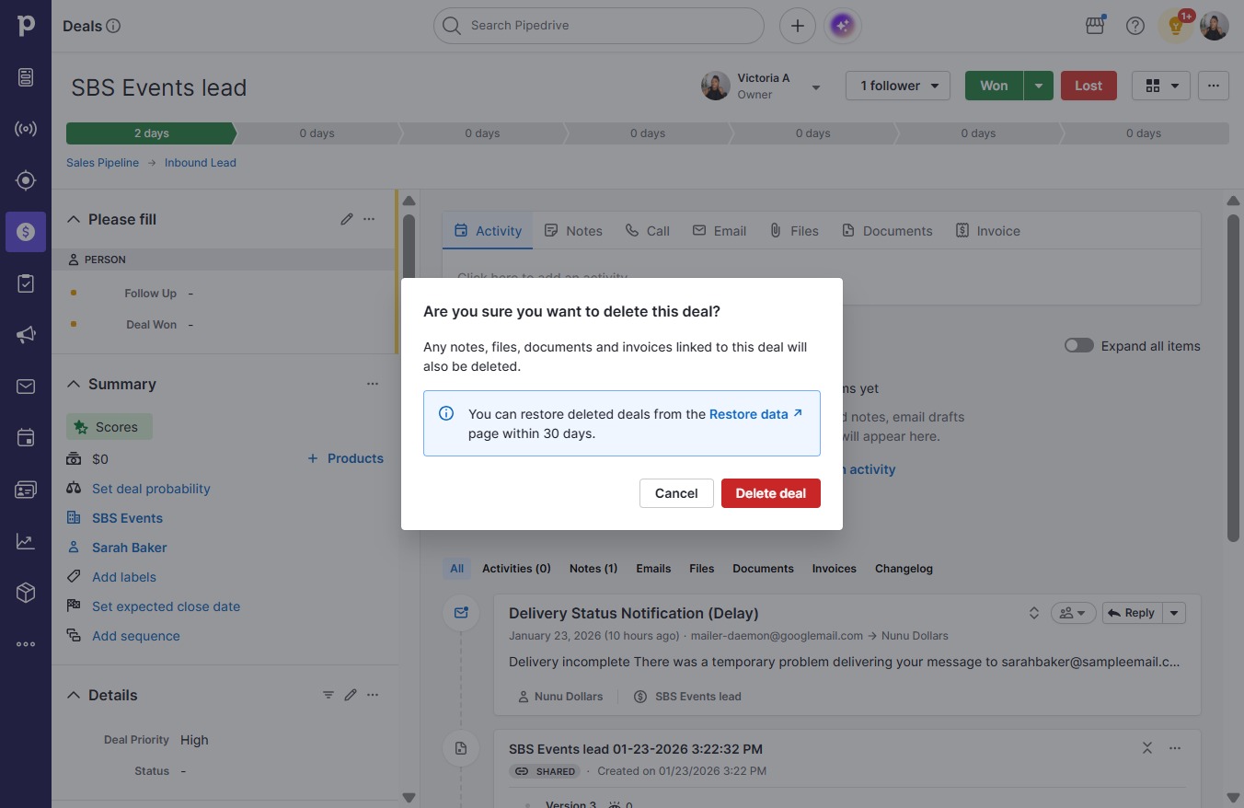The image size is (1244, 808).
Task: Open the Sarah Baker contact link
Action: 130,548
